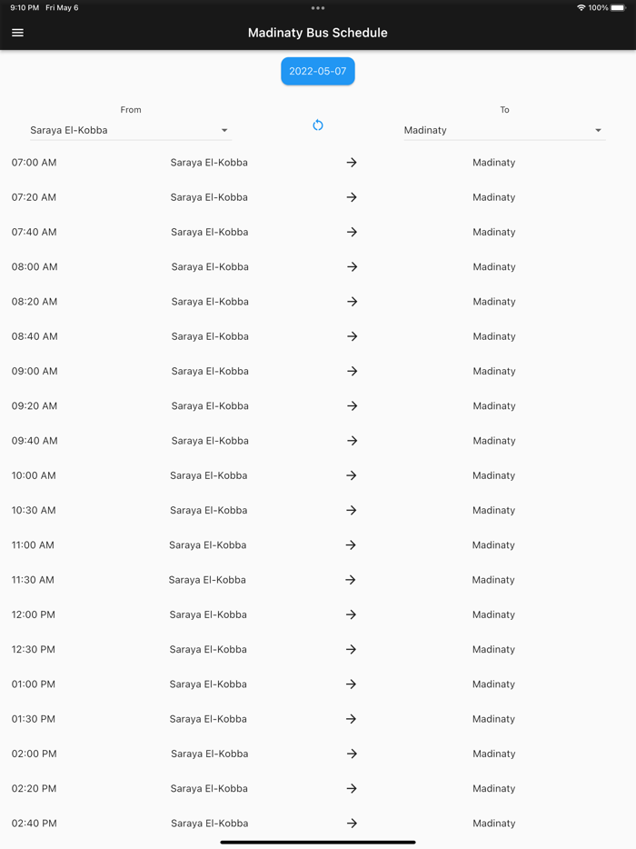Click the arrow icon on 02:00 PM trip
Image resolution: width=636 pixels, height=849 pixels.
click(x=351, y=754)
